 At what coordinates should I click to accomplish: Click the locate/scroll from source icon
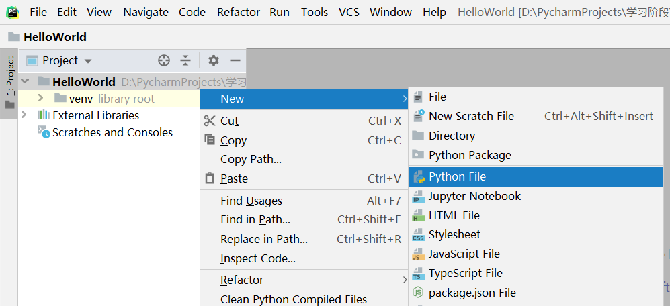[164, 61]
